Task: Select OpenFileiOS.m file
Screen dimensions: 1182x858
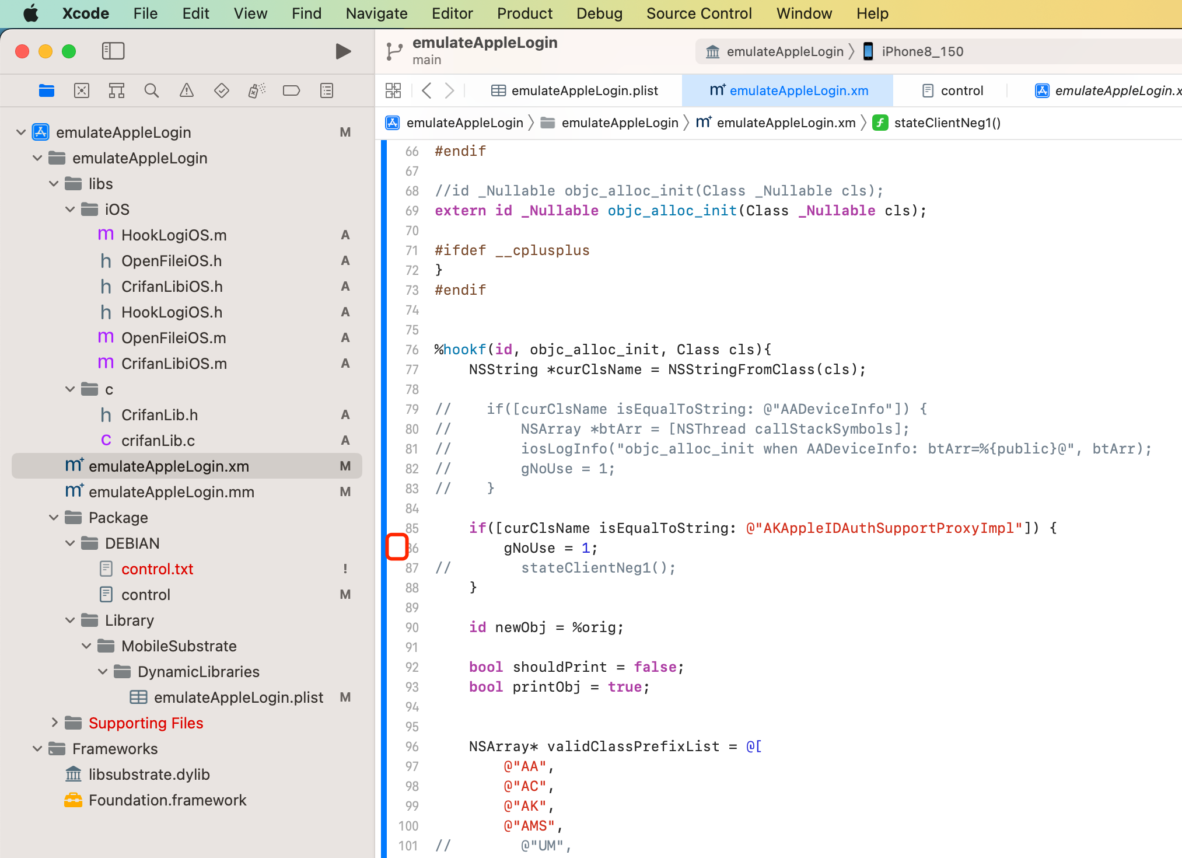Action: 187,338
